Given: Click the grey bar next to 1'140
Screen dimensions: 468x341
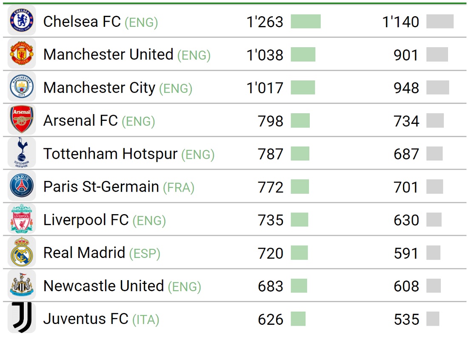Looking at the screenshot, I should (440, 22).
